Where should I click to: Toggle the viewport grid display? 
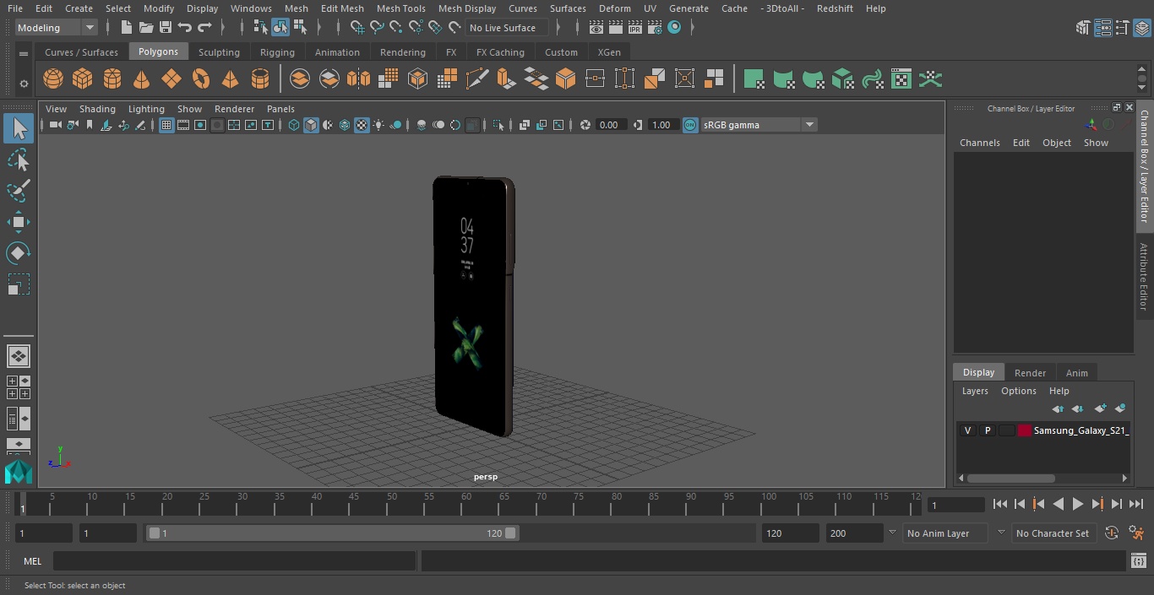[x=166, y=125]
